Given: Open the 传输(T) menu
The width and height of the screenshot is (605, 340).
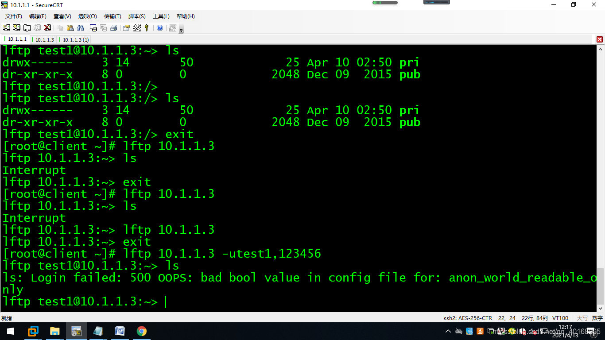Looking at the screenshot, I should (x=112, y=16).
